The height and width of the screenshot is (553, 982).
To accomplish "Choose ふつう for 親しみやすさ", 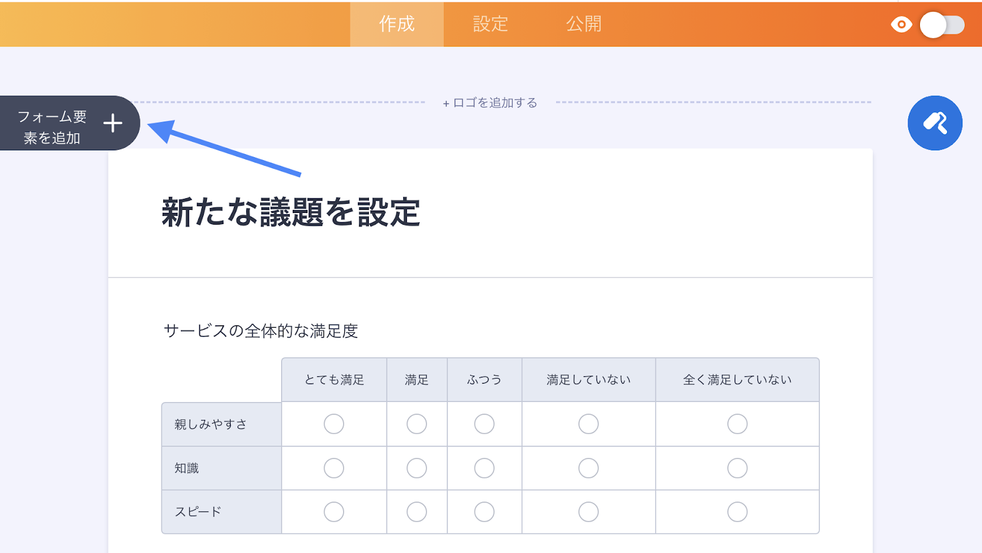I will click(x=484, y=424).
